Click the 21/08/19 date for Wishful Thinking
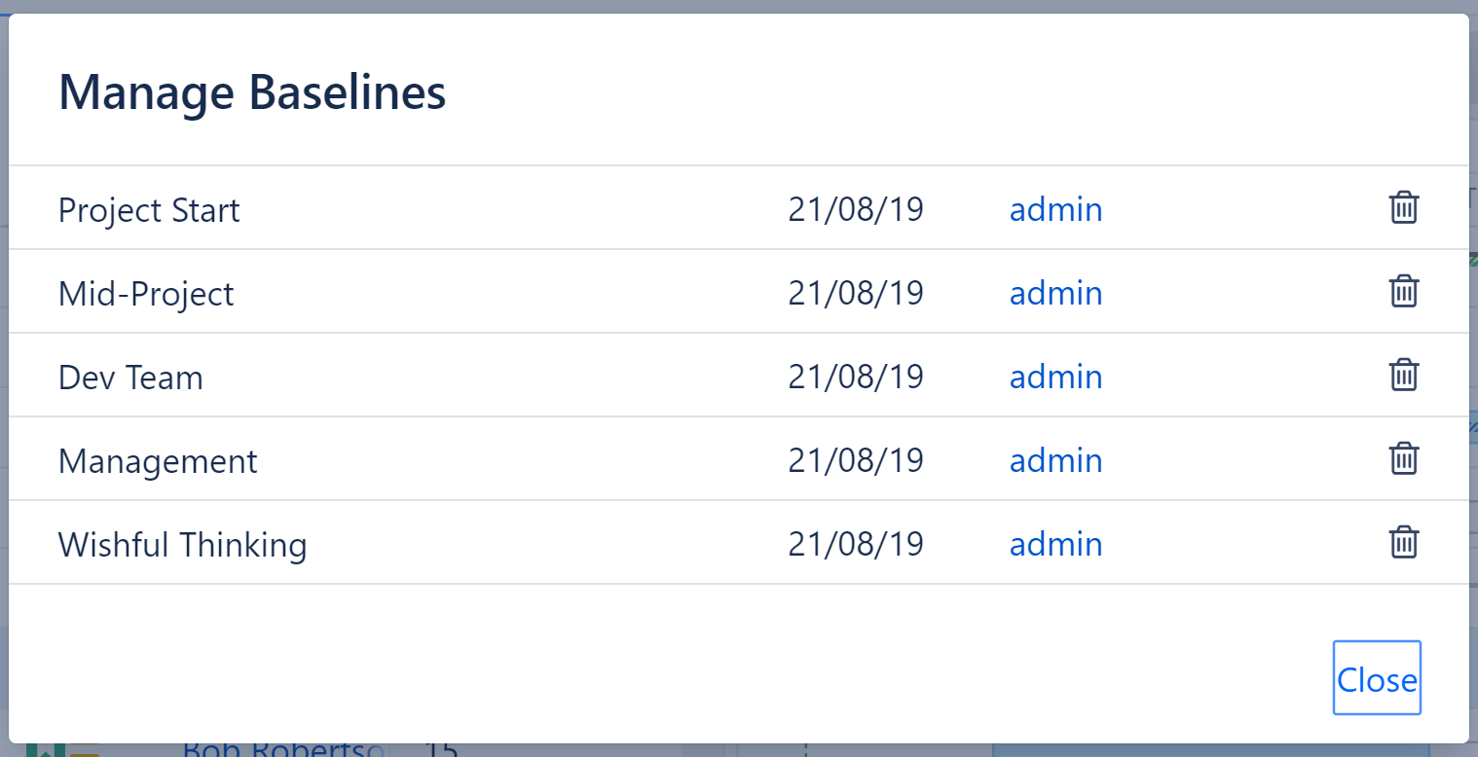 (855, 544)
